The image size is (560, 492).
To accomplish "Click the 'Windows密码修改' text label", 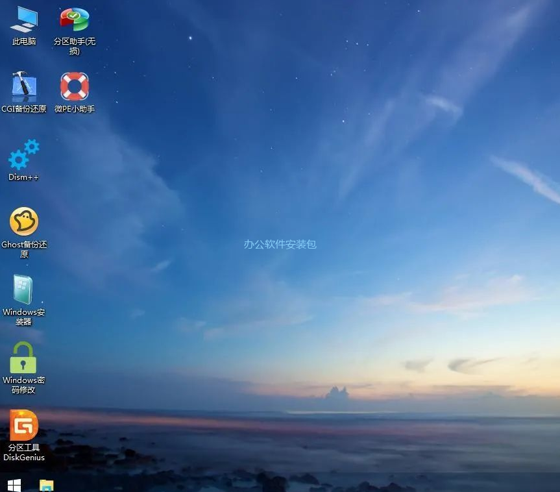I will [24, 385].
